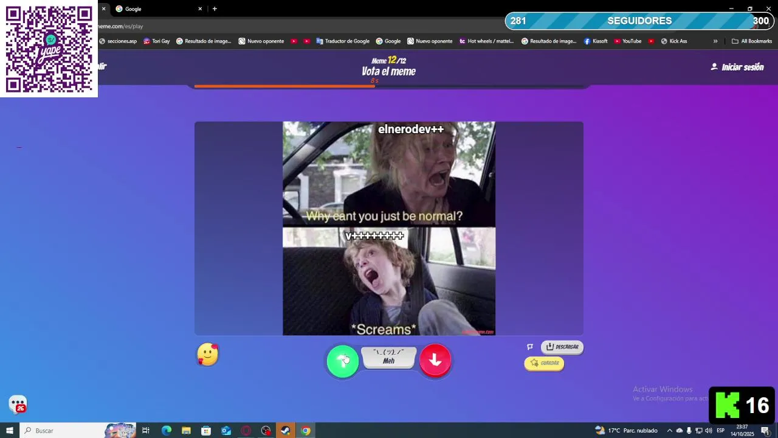This screenshot has height=438, width=778.
Task: Open Tori Gay bookmark
Action: [x=156, y=41]
